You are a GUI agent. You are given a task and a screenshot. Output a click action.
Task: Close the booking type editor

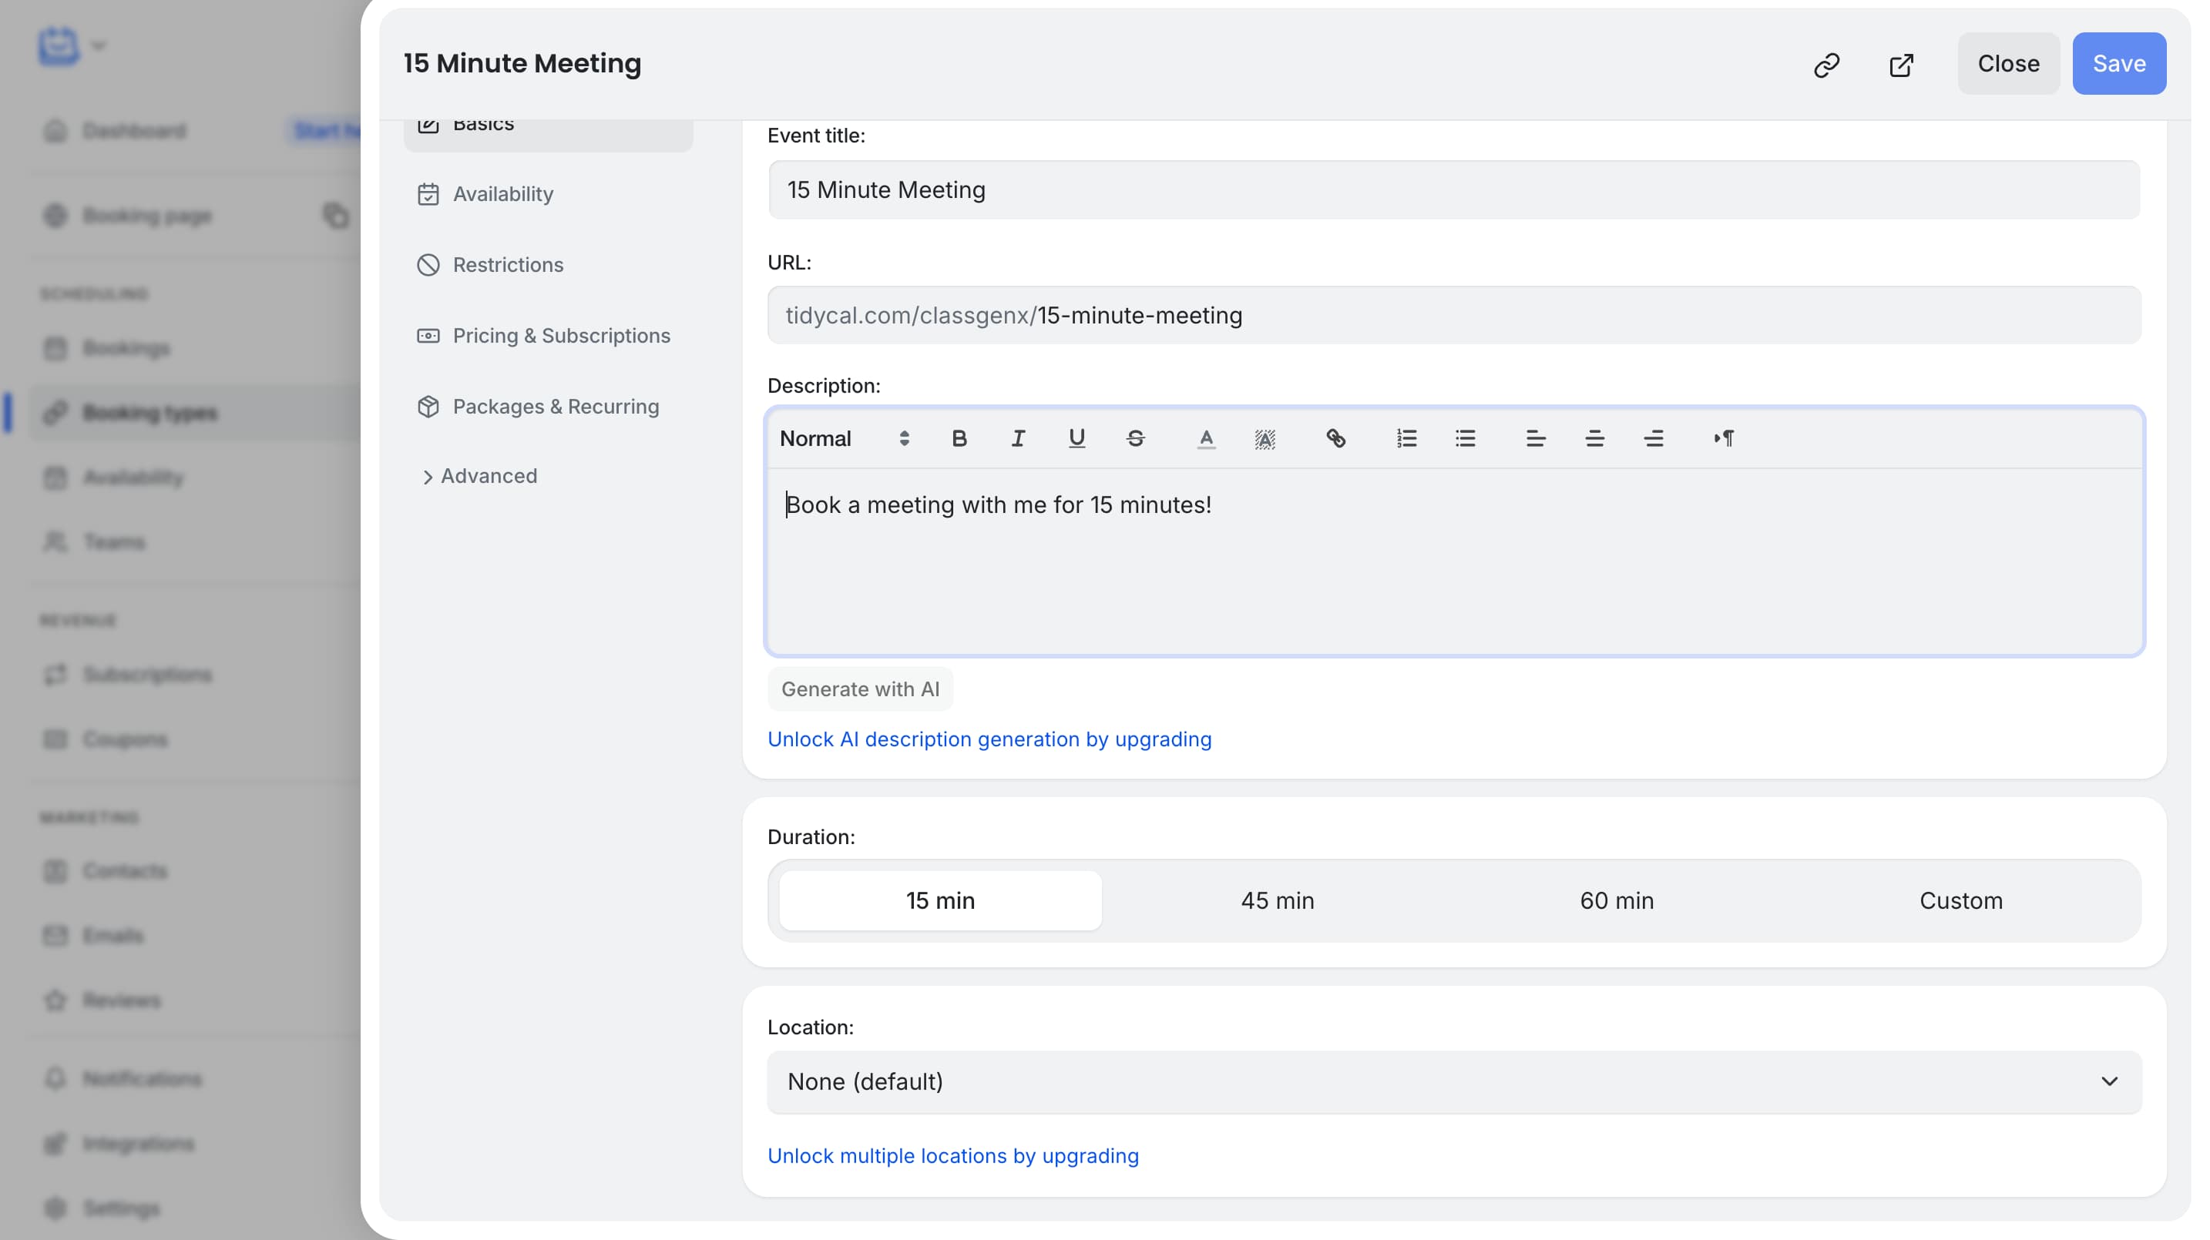pos(2008,65)
